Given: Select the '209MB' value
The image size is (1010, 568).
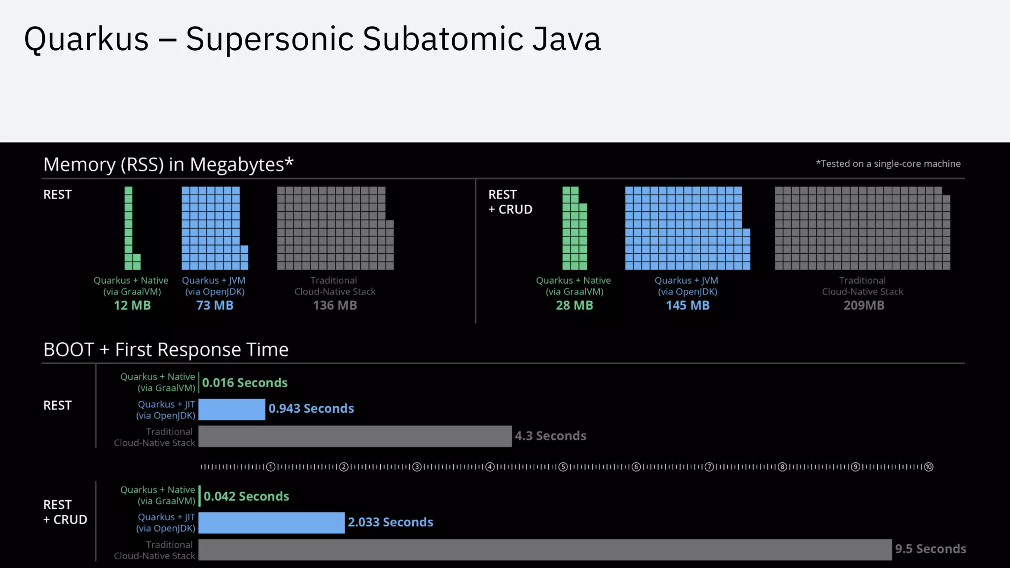Looking at the screenshot, I should (864, 306).
